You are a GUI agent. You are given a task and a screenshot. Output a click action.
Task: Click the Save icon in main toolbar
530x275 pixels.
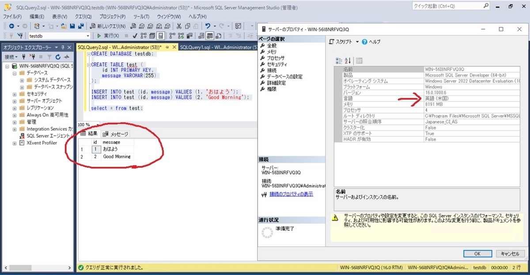click(x=72, y=26)
